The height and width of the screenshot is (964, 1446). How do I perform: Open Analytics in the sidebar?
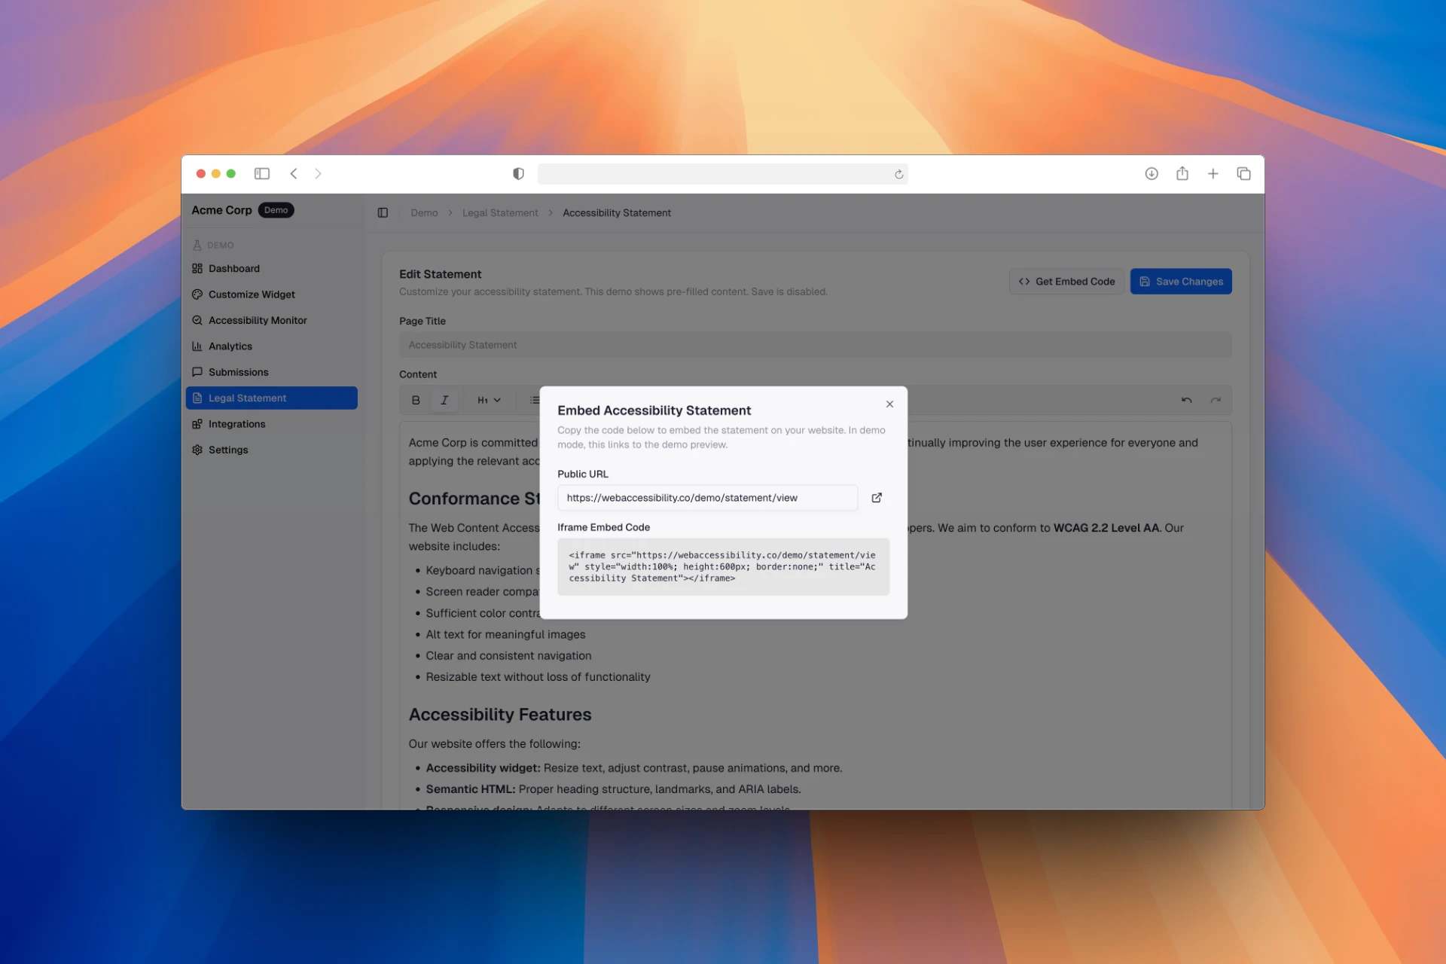(271, 346)
